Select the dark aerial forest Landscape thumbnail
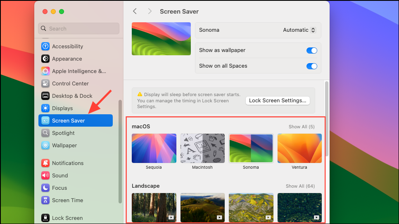 (299, 207)
